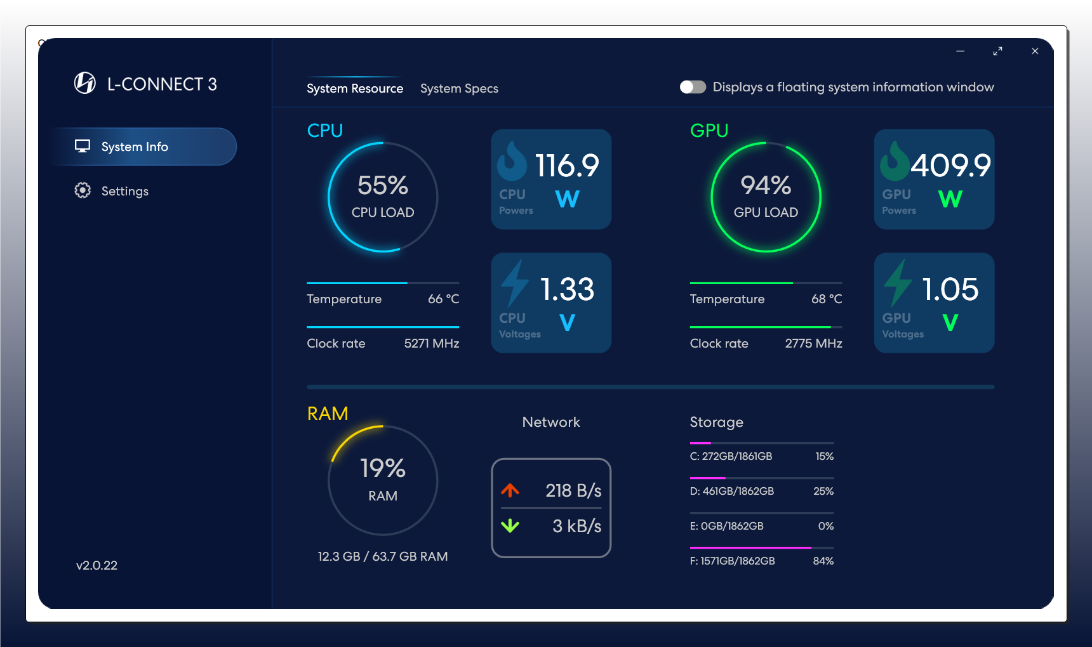
Task: Maximize the L-Connect window
Action: pyautogui.click(x=997, y=51)
